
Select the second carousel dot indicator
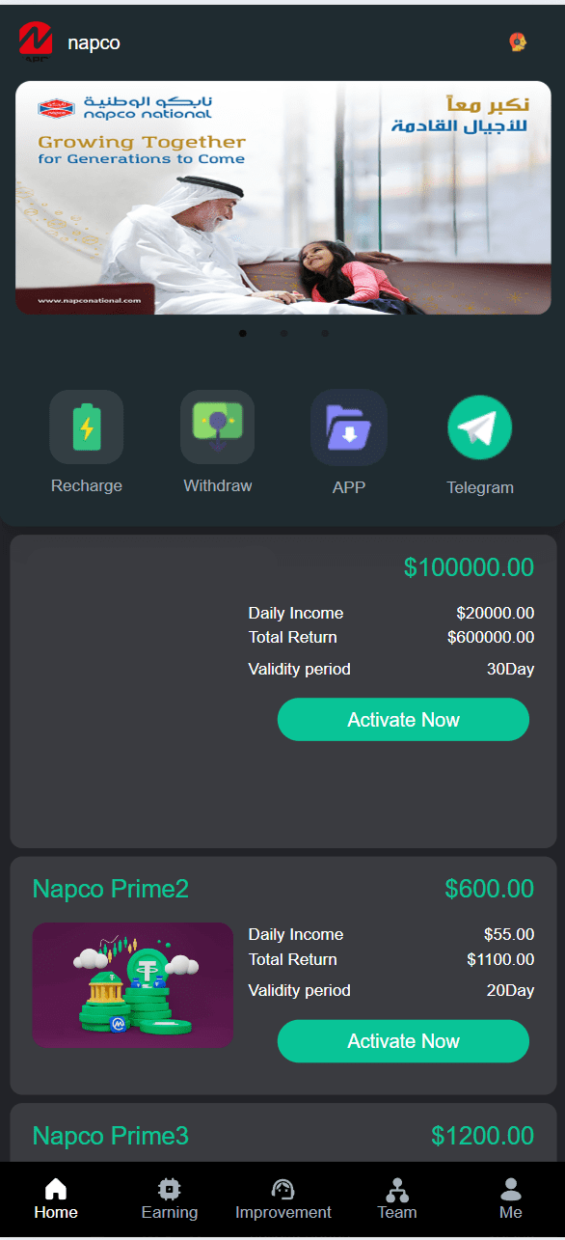tap(283, 333)
